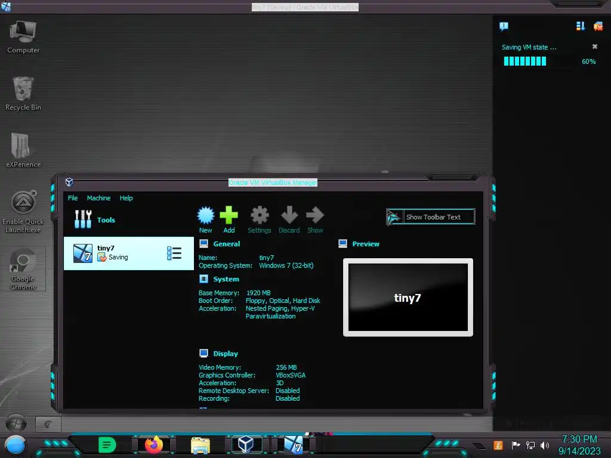Image resolution: width=611 pixels, height=458 pixels.
Task: Switch to tiny7 VM taskbar icon
Action: coord(294,445)
